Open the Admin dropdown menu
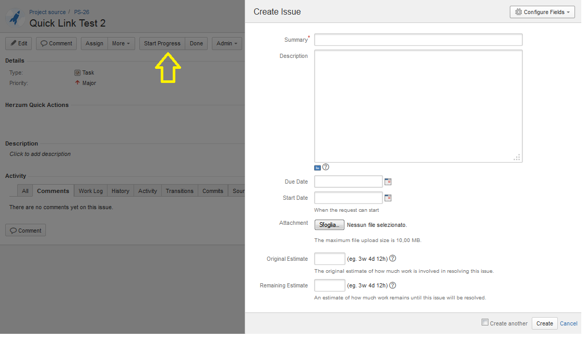Screen dimensions: 586x338 click(x=226, y=43)
